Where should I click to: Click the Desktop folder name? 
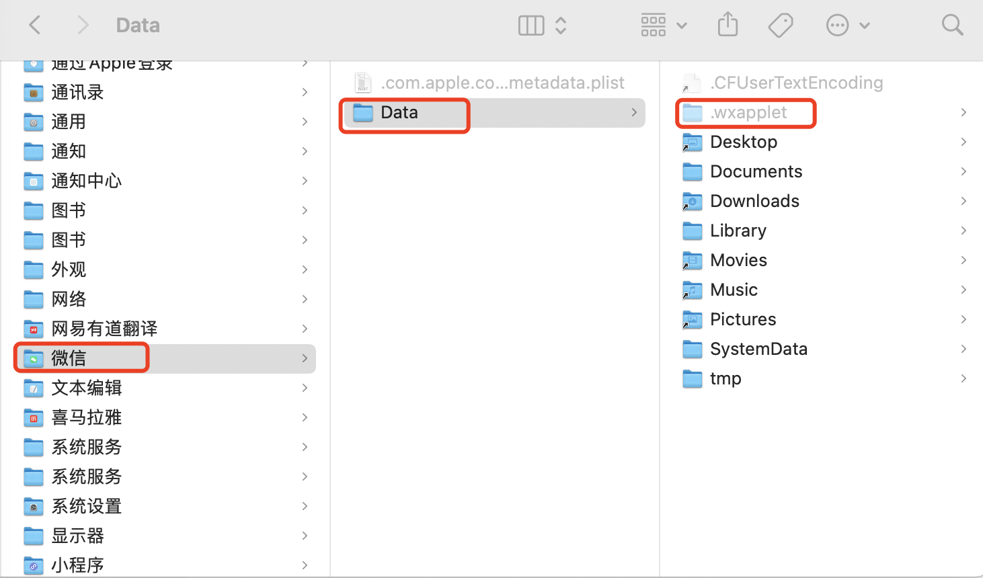[x=744, y=142]
